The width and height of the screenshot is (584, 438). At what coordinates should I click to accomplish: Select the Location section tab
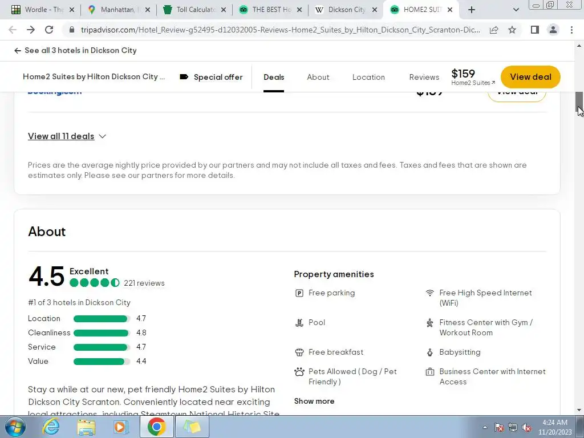coord(368,77)
